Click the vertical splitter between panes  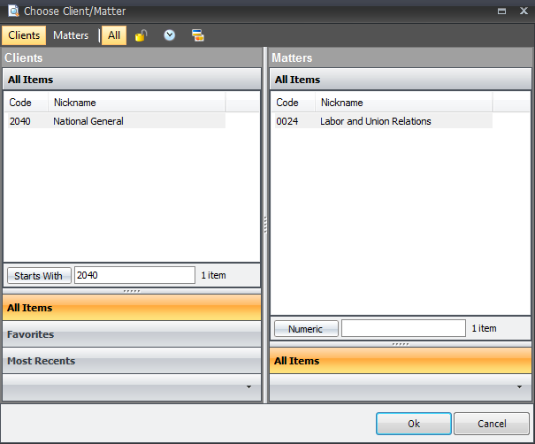coord(265,226)
